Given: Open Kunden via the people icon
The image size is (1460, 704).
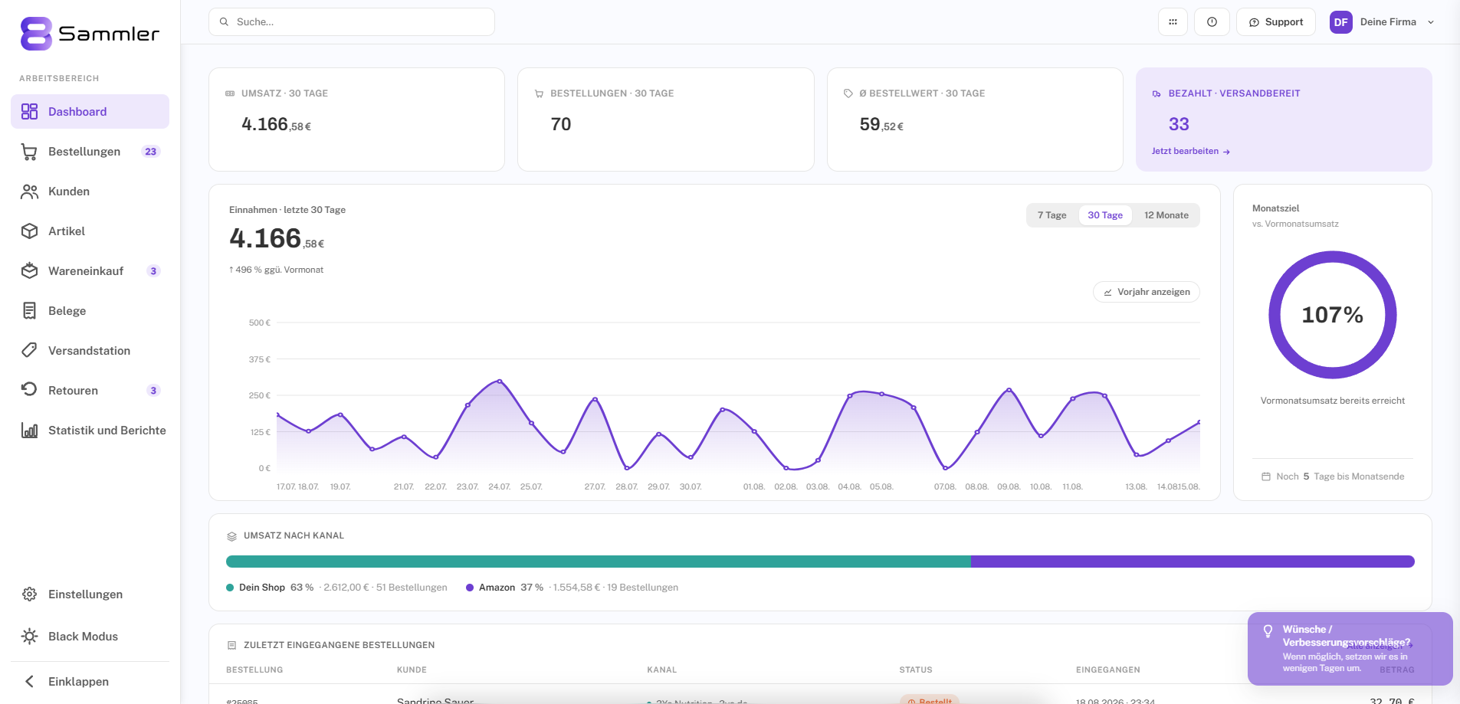Looking at the screenshot, I should pos(30,192).
